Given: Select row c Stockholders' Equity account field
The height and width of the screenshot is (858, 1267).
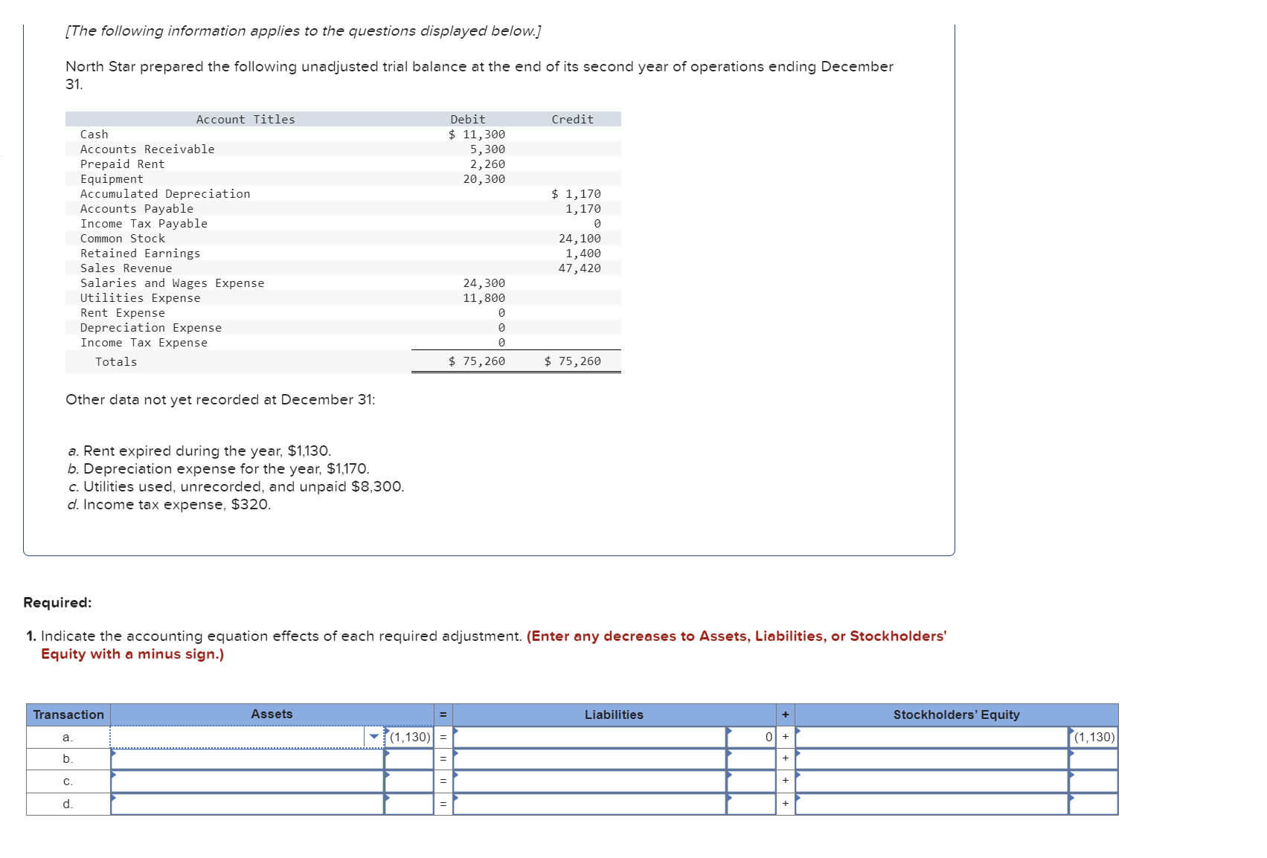Looking at the screenshot, I should [x=931, y=781].
